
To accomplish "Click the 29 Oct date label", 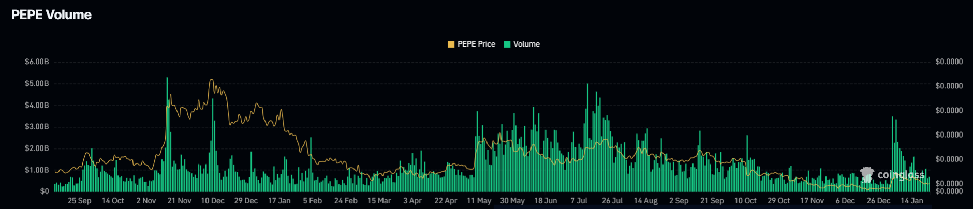I will [x=779, y=201].
